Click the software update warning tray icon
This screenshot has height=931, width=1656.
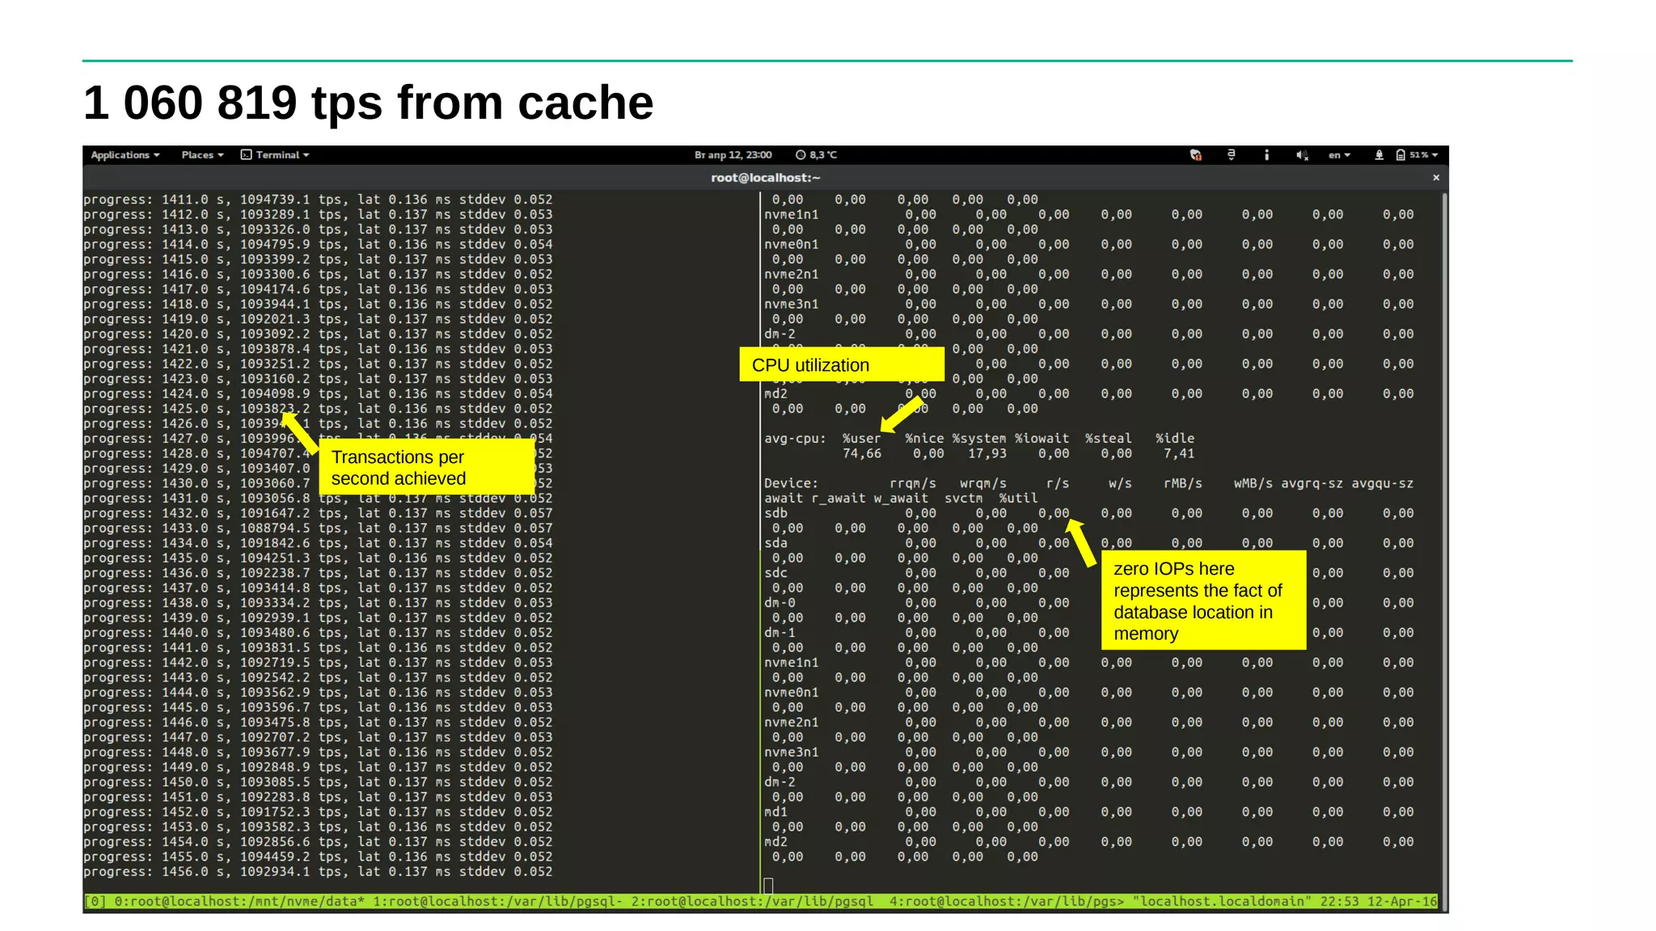pyautogui.click(x=1195, y=155)
